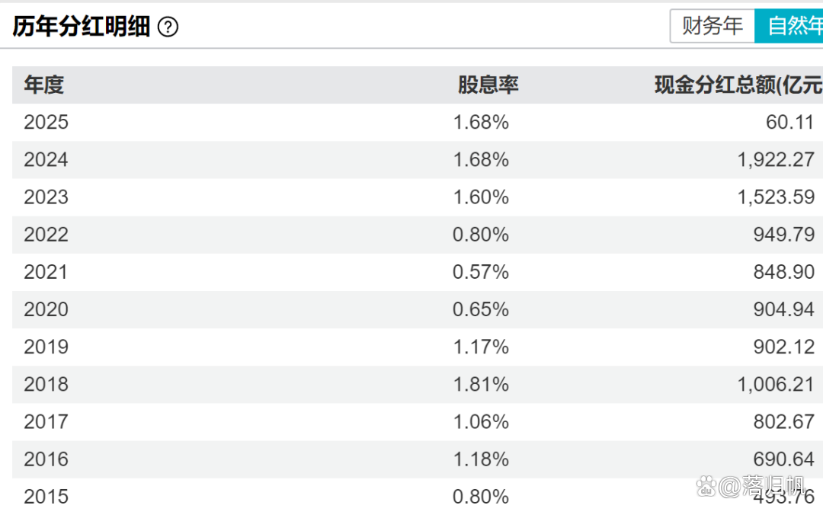The height and width of the screenshot is (515, 823).
Task: Switch to the 财务年 view
Action: pyautogui.click(x=712, y=25)
